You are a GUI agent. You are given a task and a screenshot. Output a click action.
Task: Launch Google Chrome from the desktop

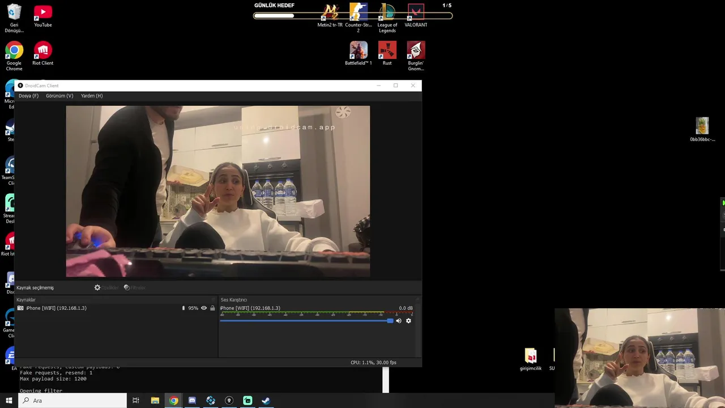[14, 56]
